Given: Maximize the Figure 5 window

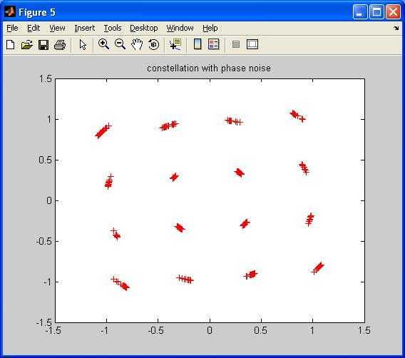Looking at the screenshot, I should pos(376,11).
